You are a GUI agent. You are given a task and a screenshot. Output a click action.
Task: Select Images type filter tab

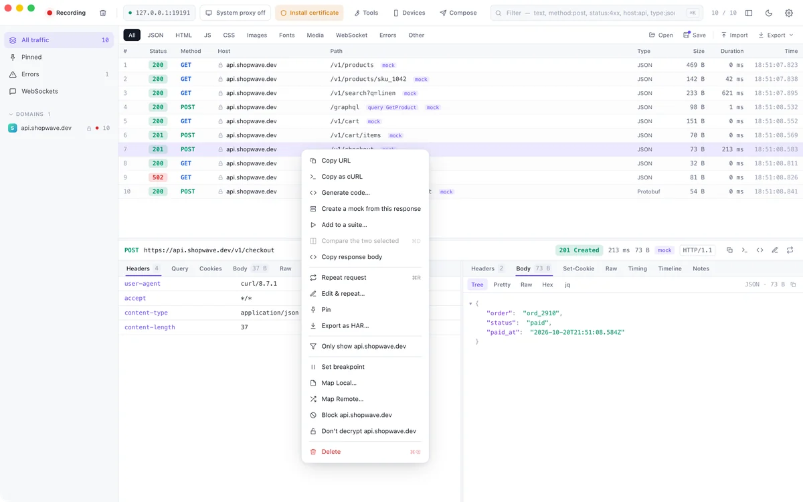pyautogui.click(x=257, y=35)
